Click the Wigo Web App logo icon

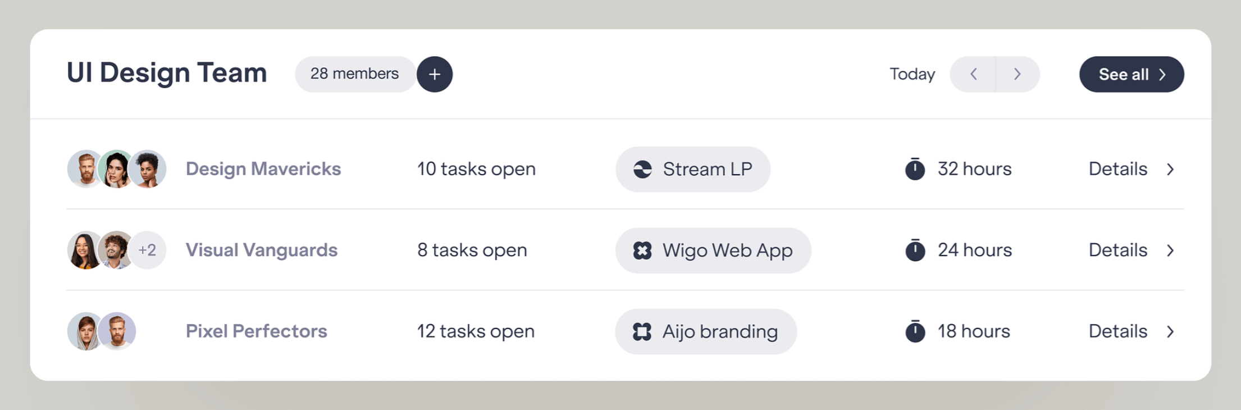tap(642, 250)
